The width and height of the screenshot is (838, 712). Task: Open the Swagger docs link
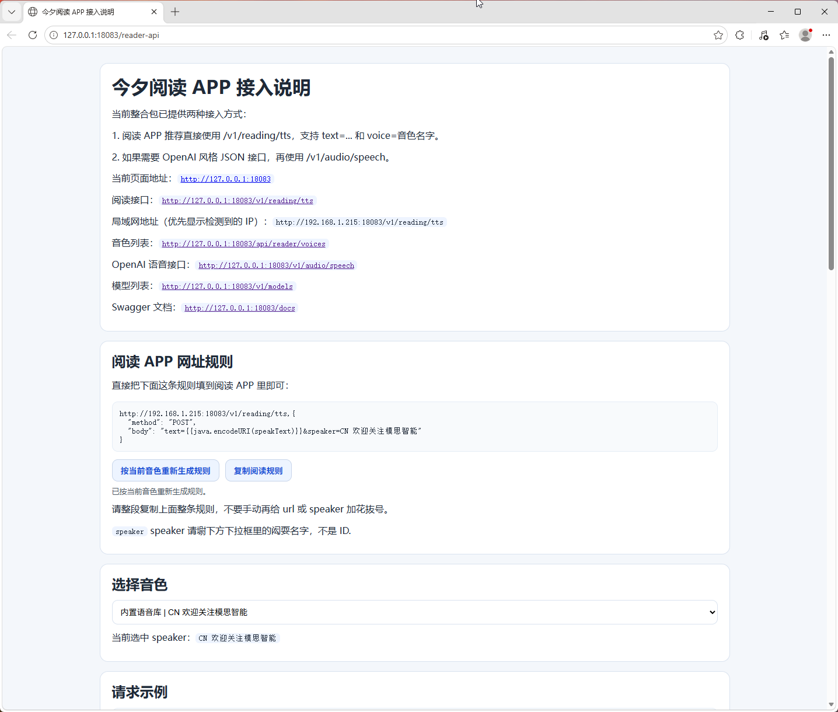point(240,308)
